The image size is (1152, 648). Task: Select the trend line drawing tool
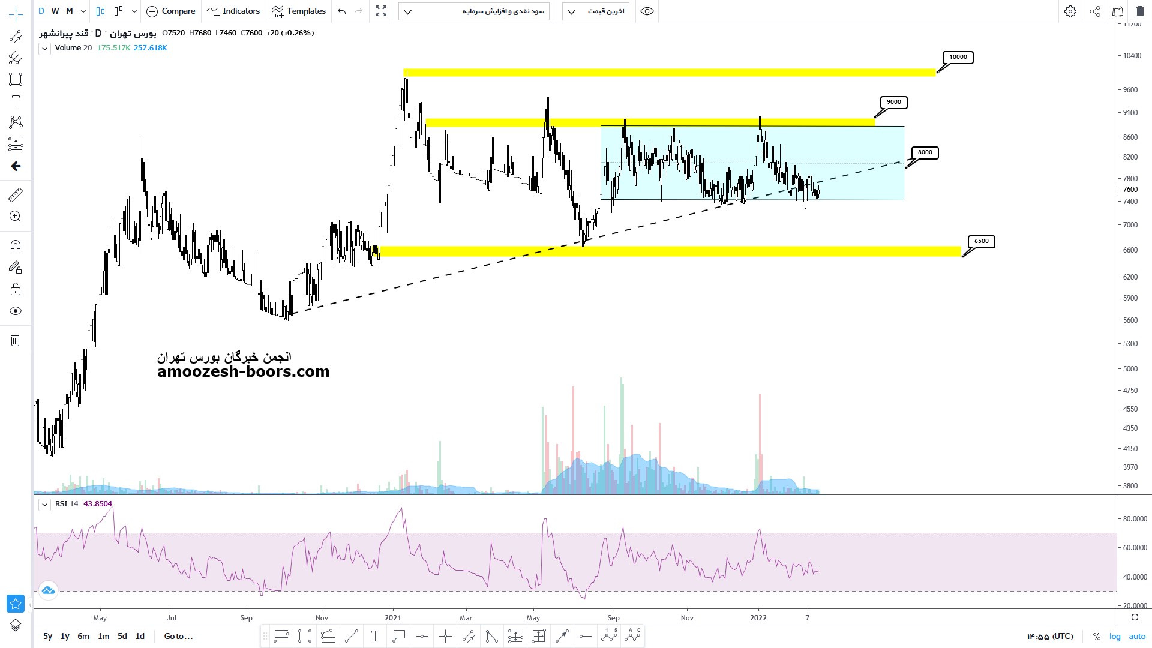tap(16, 37)
